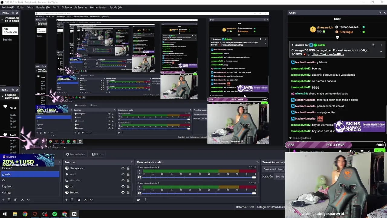This screenshot has width=387, height=218.
Task: Select the clashgg scene
Action: click(x=30, y=192)
